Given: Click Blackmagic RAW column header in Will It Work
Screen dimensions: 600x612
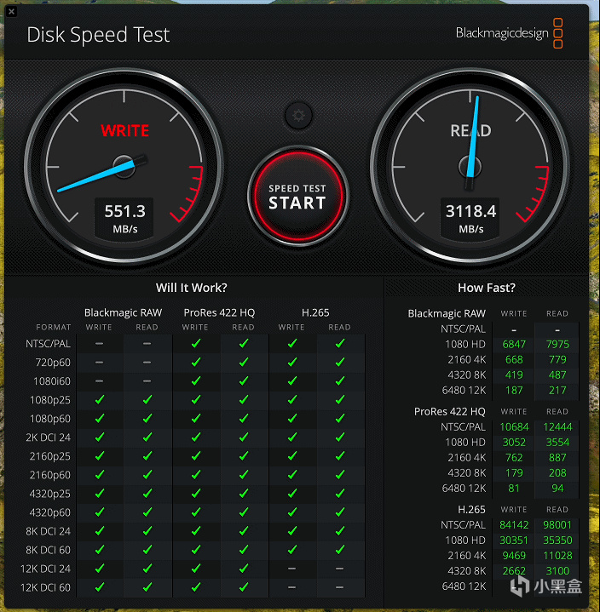Looking at the screenshot, I should tap(123, 312).
